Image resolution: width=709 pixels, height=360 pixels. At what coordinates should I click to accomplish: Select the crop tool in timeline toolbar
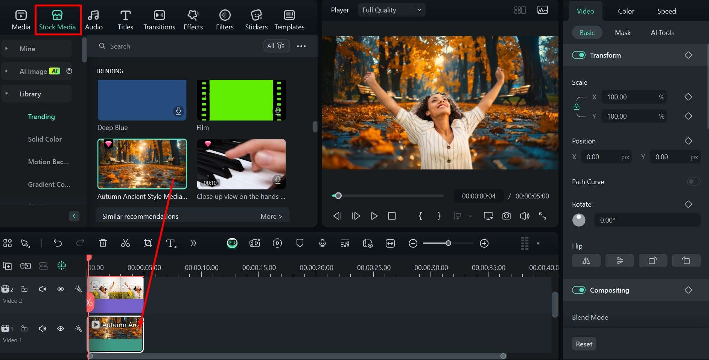[x=148, y=243]
